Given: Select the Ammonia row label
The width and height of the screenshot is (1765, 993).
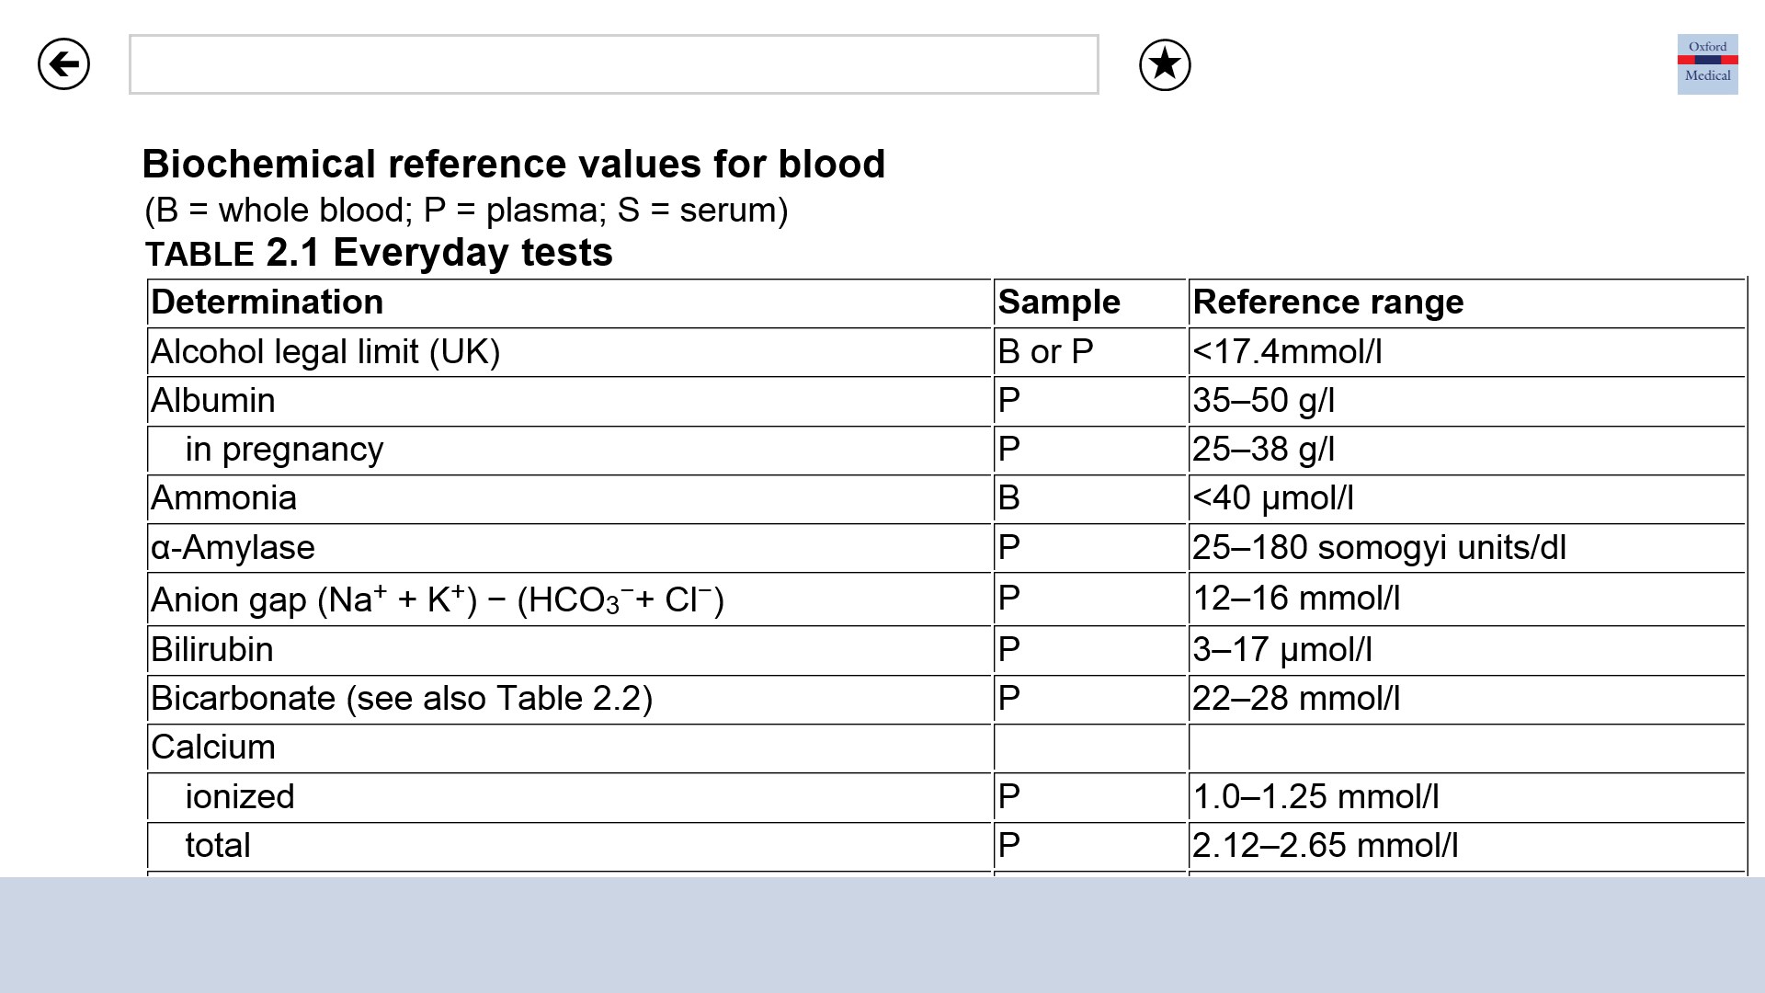Looking at the screenshot, I should pos(224,498).
